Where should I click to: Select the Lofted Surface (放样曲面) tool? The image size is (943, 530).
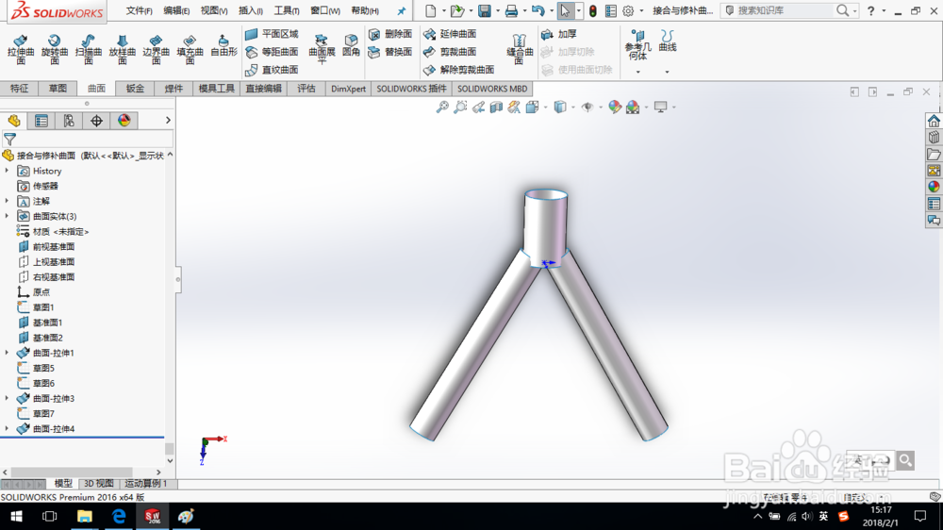pos(122,49)
